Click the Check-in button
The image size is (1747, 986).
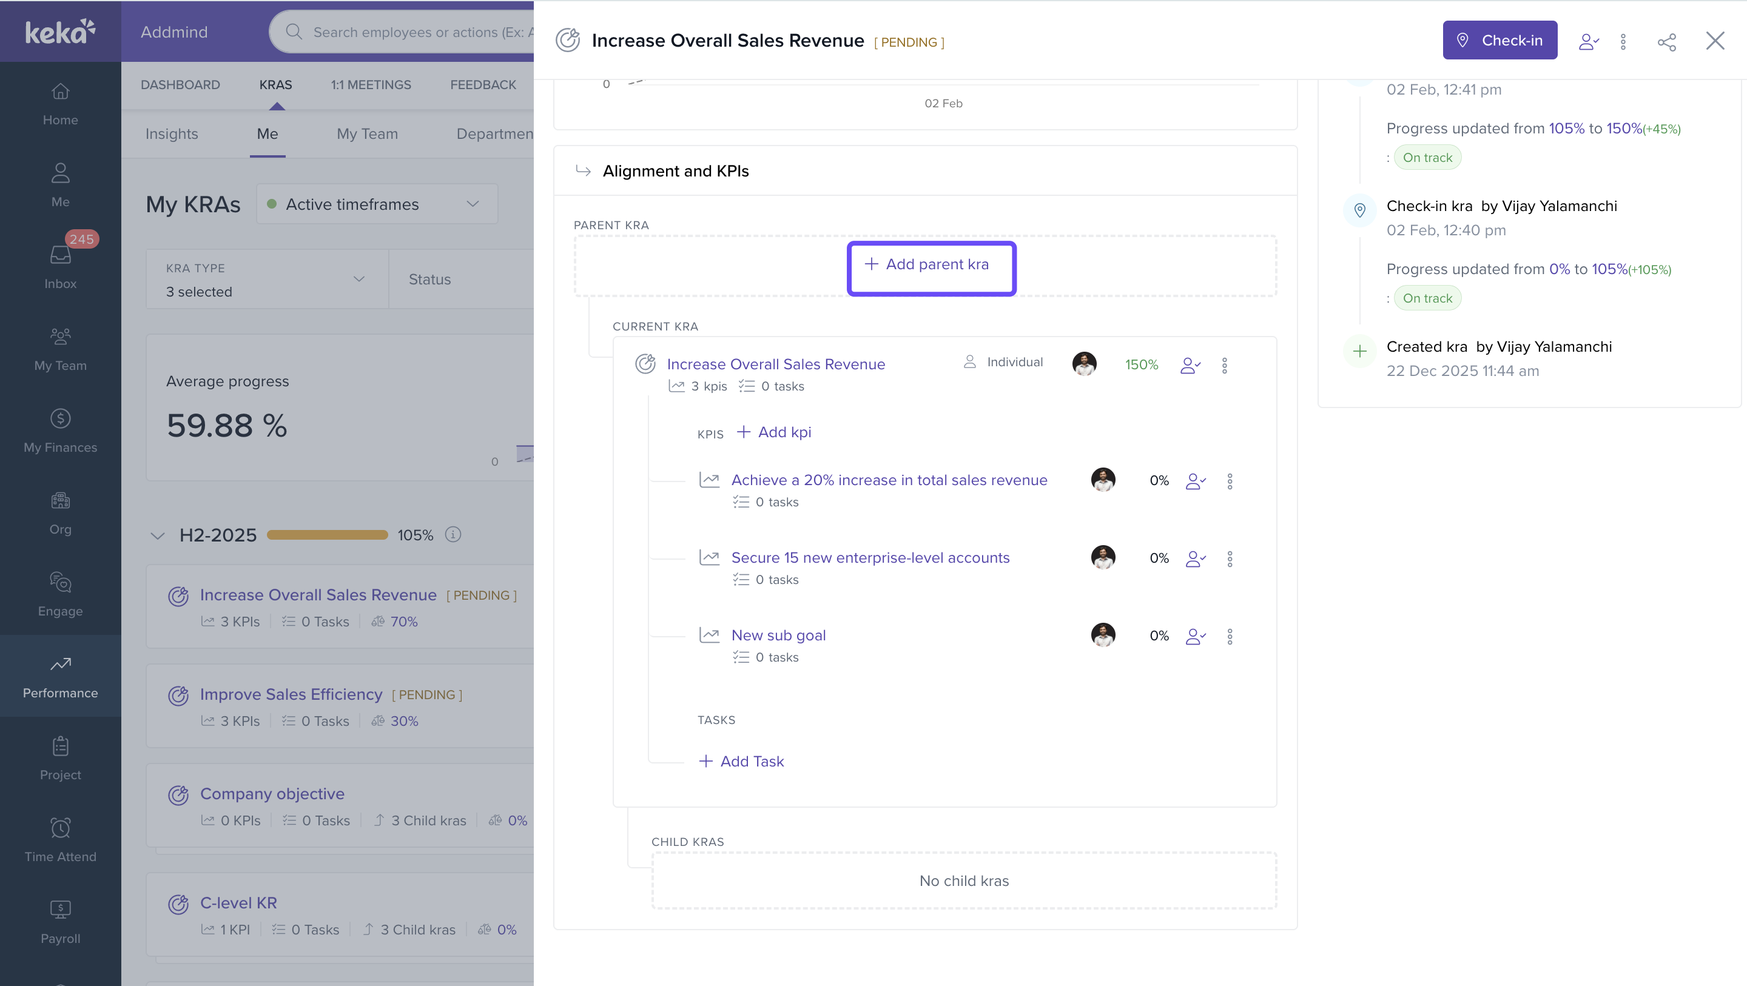(1500, 40)
